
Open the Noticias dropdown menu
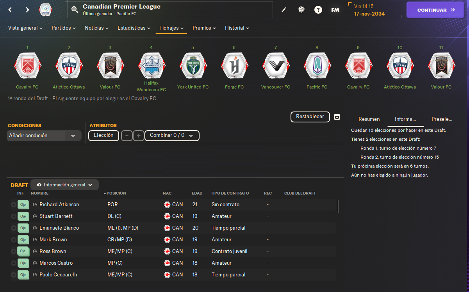click(97, 28)
